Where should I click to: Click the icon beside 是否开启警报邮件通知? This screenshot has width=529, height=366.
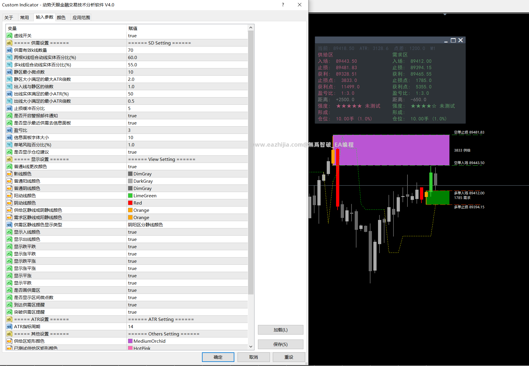coord(9,116)
